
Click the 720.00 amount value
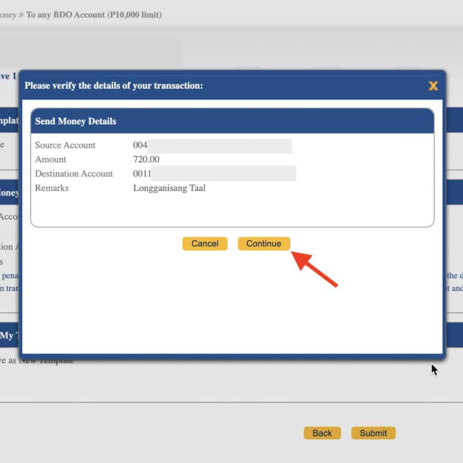pos(146,160)
